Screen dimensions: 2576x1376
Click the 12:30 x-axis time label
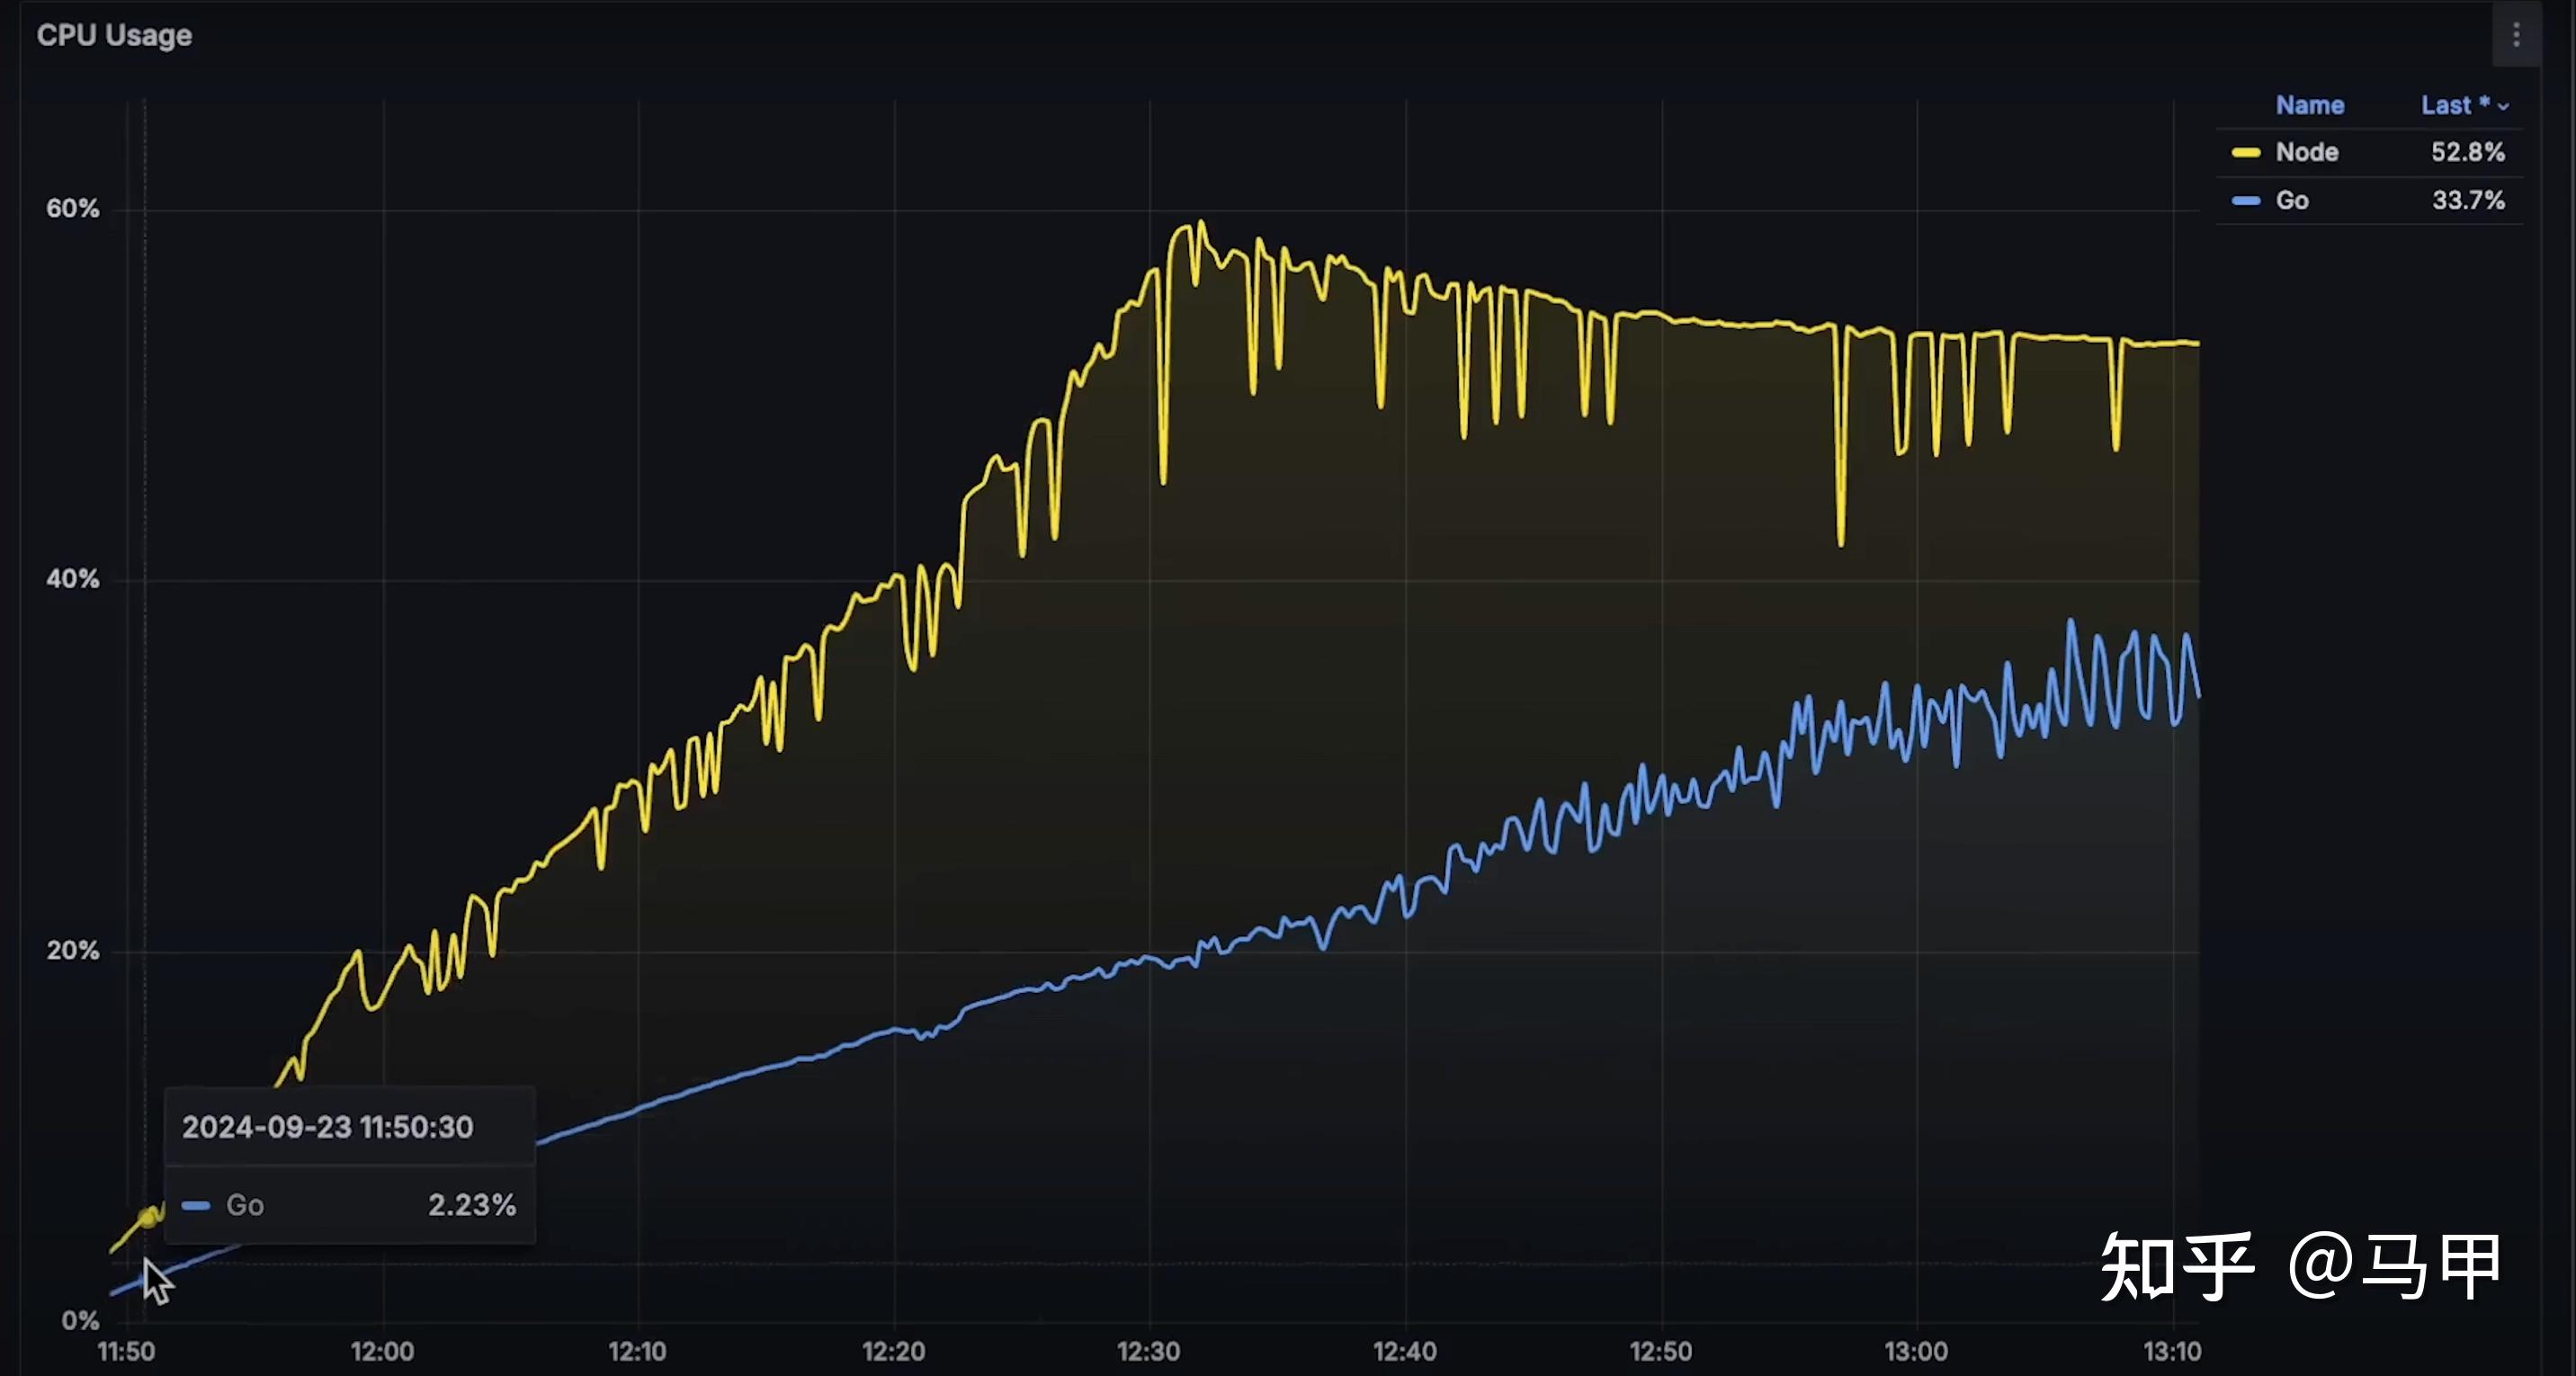[1148, 1351]
